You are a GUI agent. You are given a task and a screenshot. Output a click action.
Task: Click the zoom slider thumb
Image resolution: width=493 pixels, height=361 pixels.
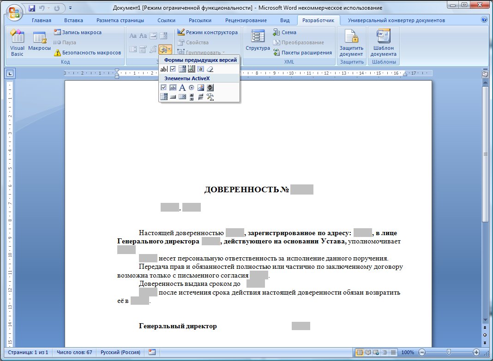click(x=449, y=353)
